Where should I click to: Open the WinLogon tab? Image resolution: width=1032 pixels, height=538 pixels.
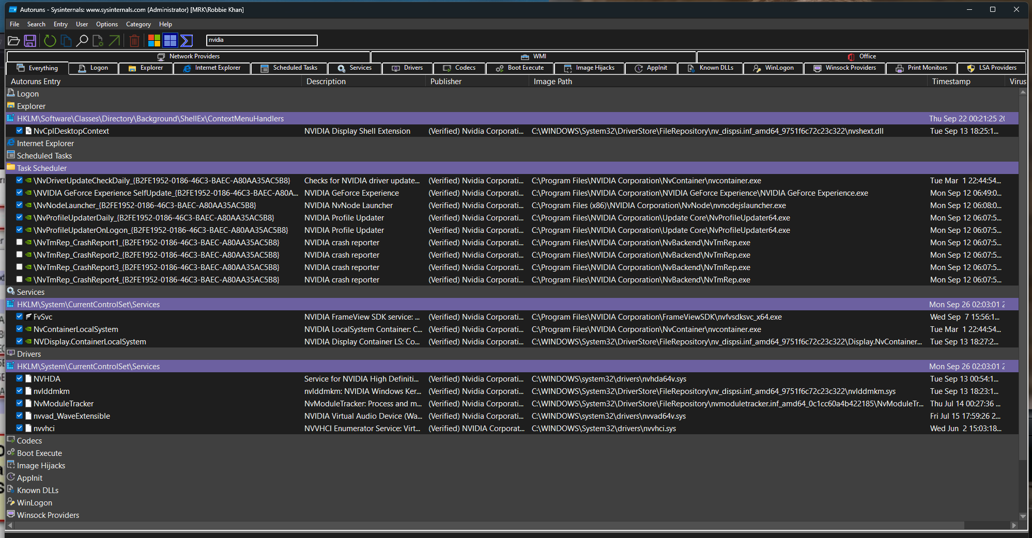(774, 68)
